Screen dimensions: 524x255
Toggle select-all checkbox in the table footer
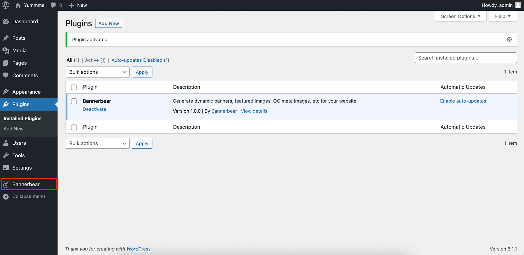74,127
